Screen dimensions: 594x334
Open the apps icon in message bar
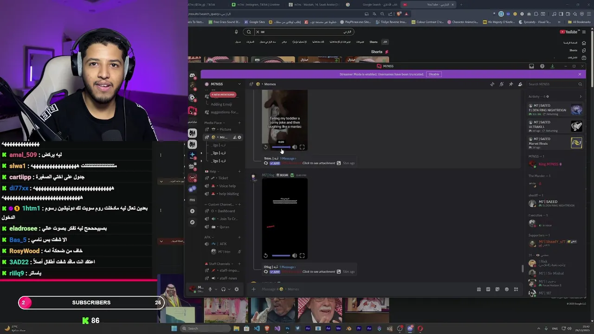click(x=516, y=289)
